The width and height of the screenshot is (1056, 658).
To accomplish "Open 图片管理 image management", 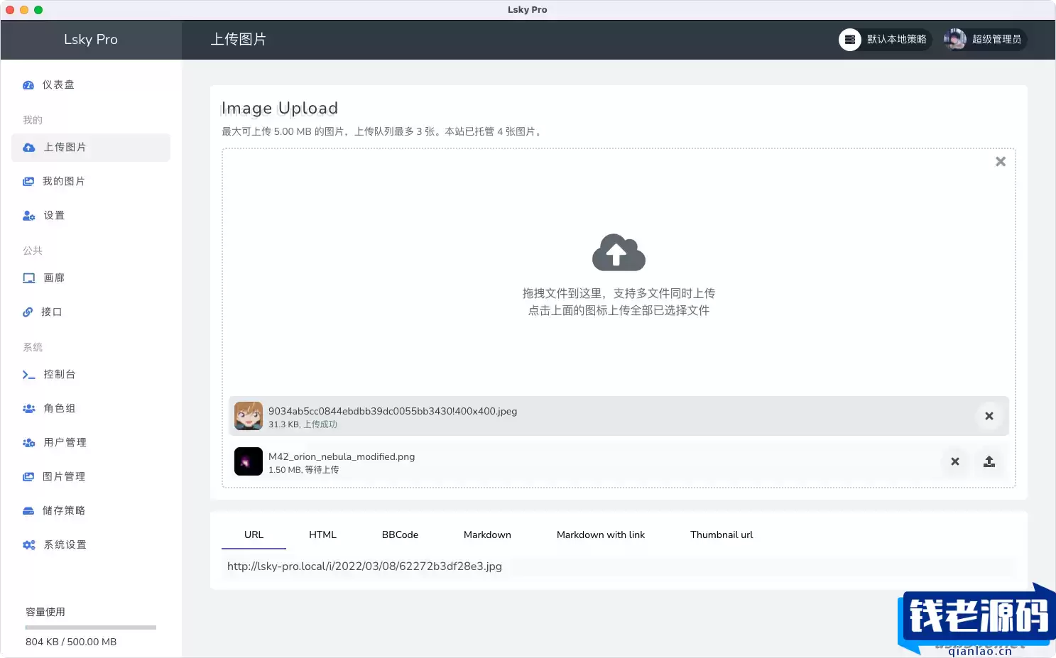I will (91, 477).
